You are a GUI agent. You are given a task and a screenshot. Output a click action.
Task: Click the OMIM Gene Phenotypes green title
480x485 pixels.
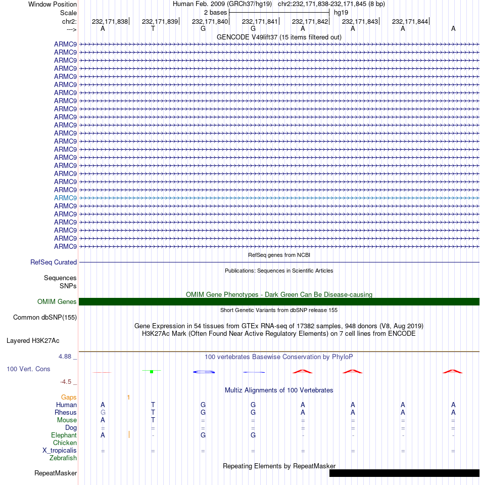(279, 294)
